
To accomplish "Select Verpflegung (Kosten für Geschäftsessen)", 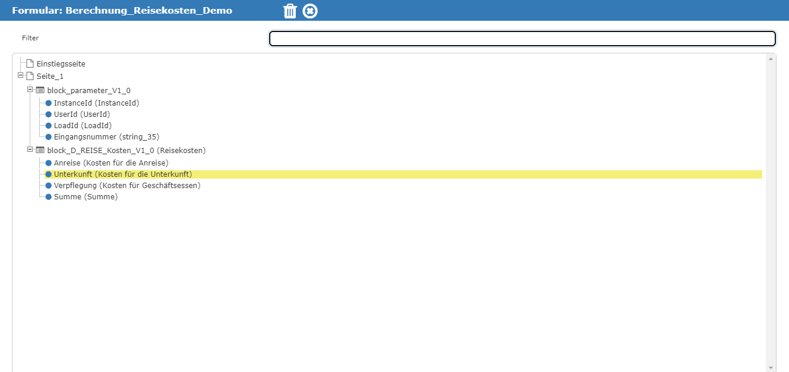I will [x=127, y=186].
